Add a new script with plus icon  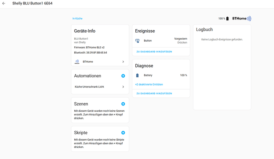click(123, 133)
